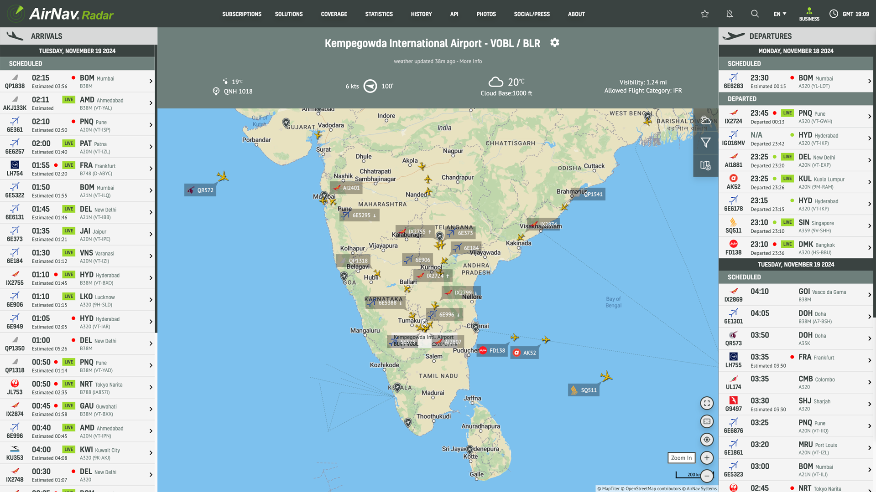Expand SQ511 departure to Singapore
The width and height of the screenshot is (876, 492).
[796, 225]
